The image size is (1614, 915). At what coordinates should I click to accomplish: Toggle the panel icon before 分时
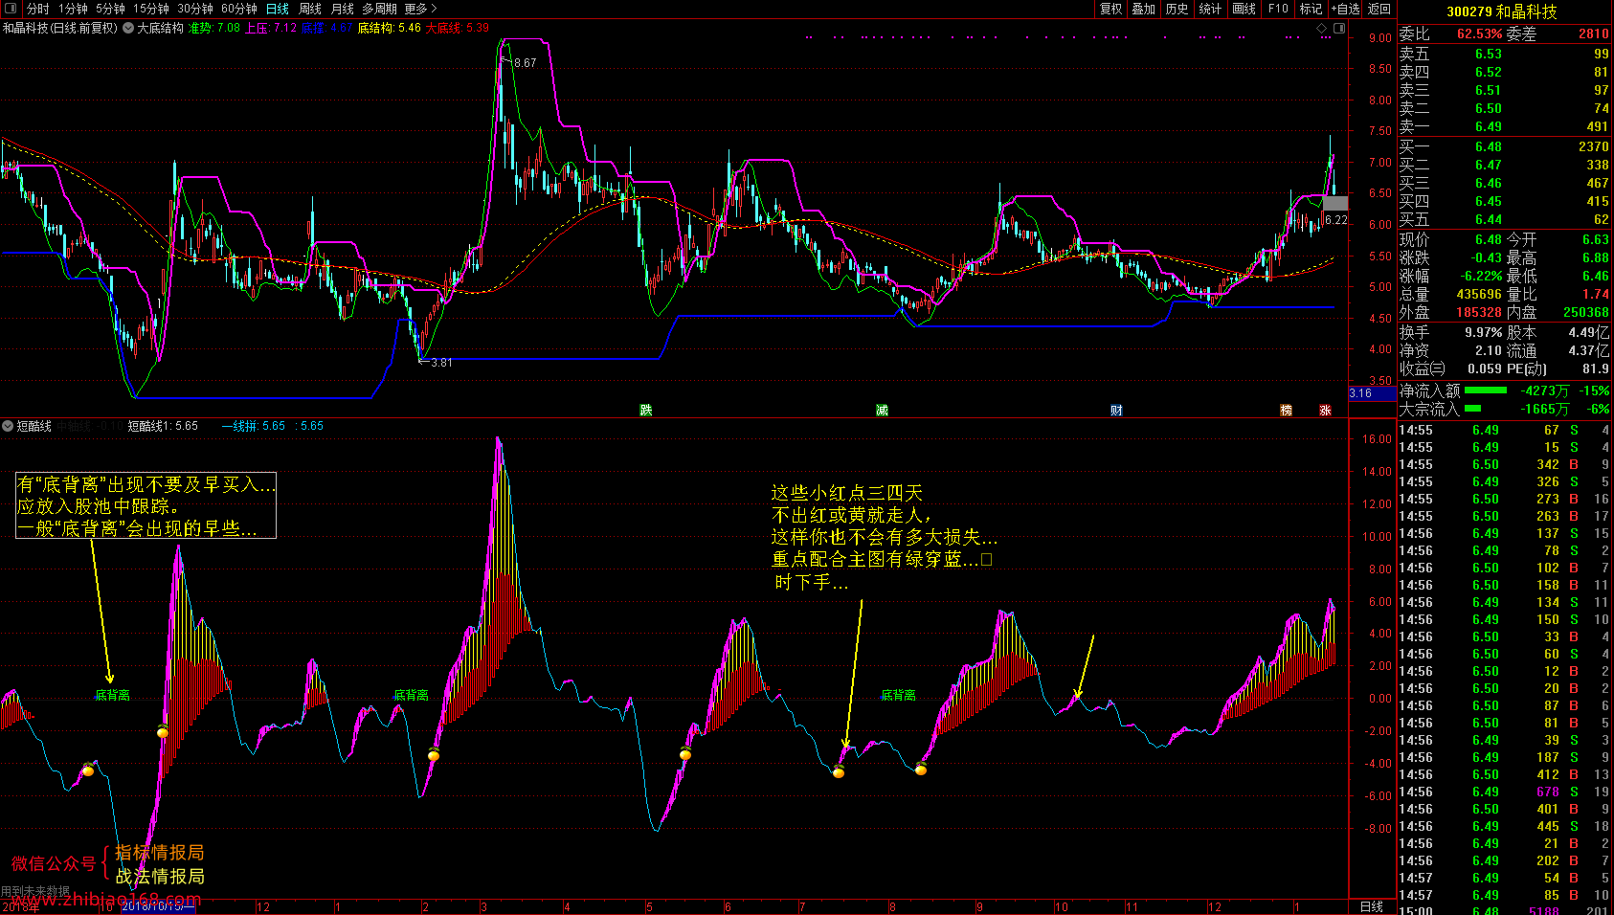(x=11, y=9)
